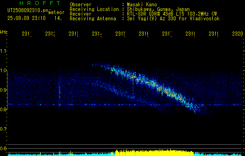Click the "Receiving Antenna" label
The width and height of the screenshot is (245, 156).
tap(93, 19)
